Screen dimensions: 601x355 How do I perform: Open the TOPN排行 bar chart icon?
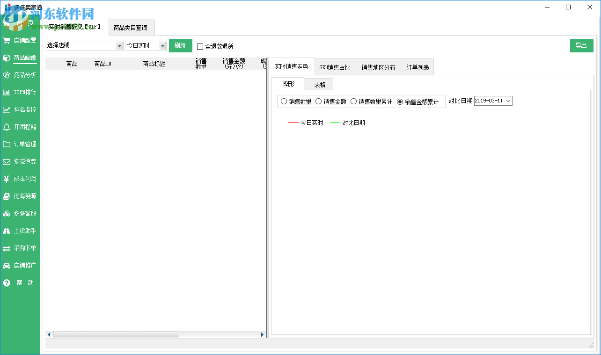[x=7, y=92]
